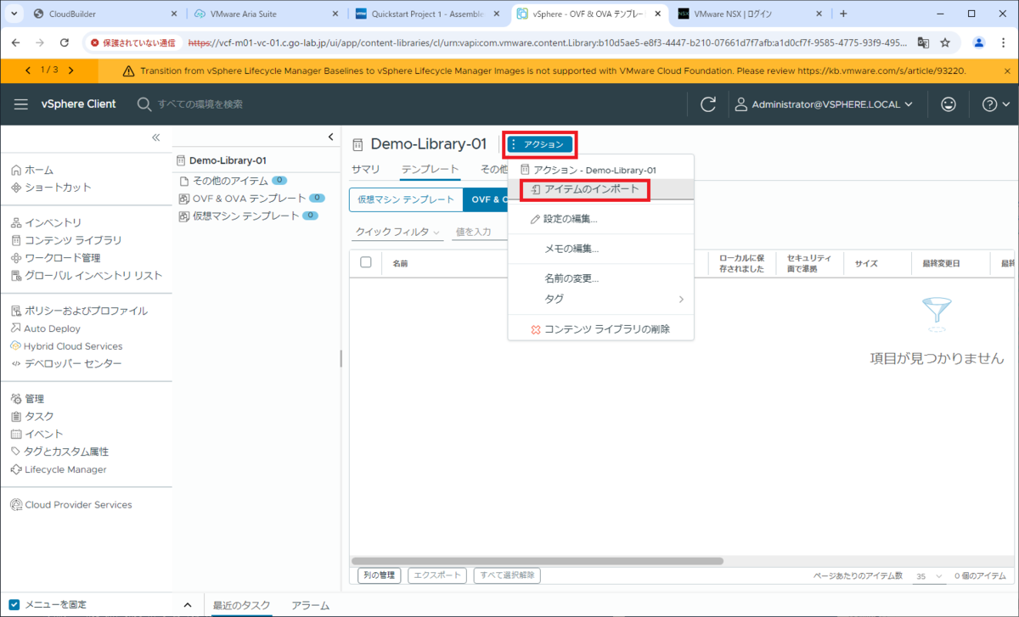Toggle メニューを固定 checkbox
The height and width of the screenshot is (617, 1019).
[14, 604]
